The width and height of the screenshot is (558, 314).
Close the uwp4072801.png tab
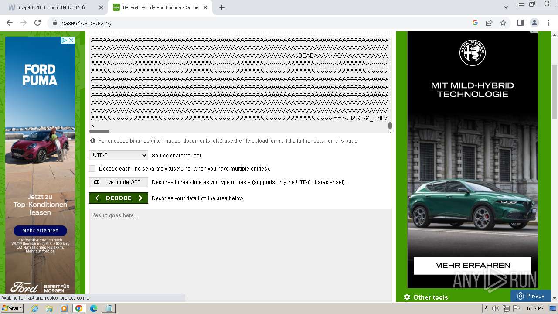coord(101,7)
